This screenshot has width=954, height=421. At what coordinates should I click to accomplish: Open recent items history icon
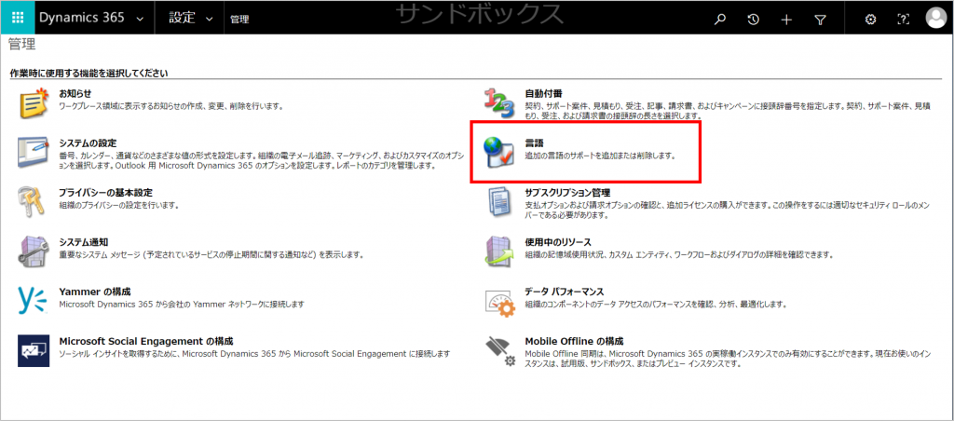753,19
